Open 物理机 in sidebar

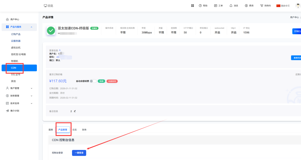coord(15,61)
